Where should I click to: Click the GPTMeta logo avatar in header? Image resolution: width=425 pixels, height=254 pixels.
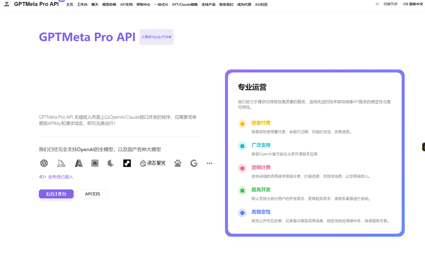tap(7, 4)
